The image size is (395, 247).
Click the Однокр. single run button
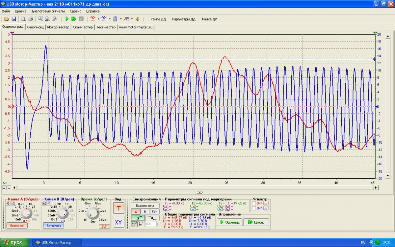229,222
